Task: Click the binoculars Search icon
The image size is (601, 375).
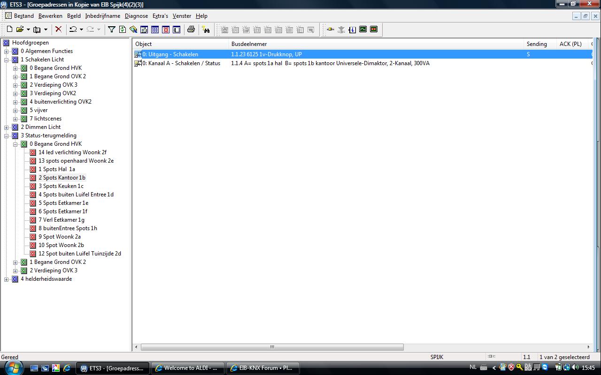Action: pyautogui.click(x=206, y=30)
